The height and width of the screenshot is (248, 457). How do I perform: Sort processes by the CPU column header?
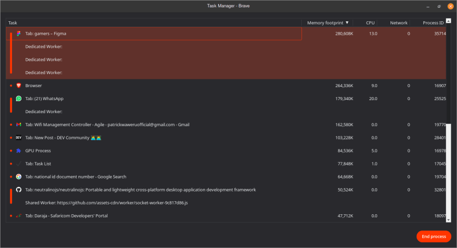[x=370, y=23]
